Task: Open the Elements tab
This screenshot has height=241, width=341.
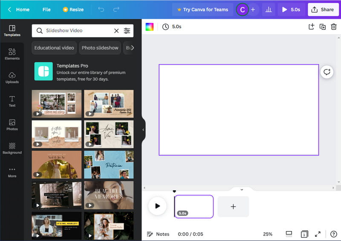Action: [12, 54]
